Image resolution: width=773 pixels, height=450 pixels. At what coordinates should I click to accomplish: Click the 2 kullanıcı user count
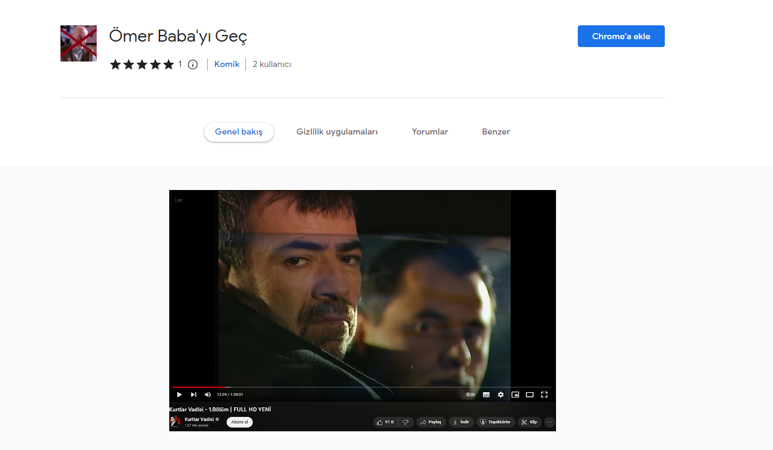(x=272, y=64)
